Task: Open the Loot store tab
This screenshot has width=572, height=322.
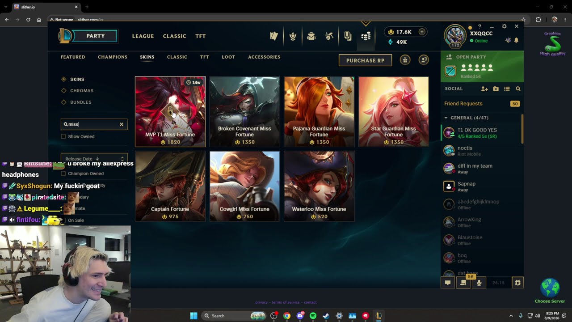Action: (x=228, y=57)
